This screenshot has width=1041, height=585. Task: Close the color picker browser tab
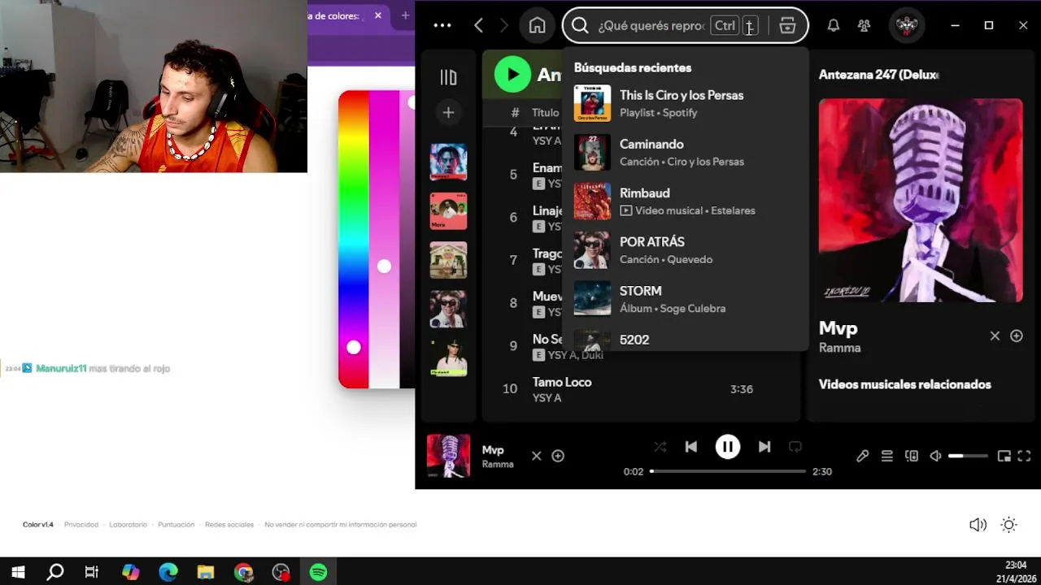tap(378, 15)
